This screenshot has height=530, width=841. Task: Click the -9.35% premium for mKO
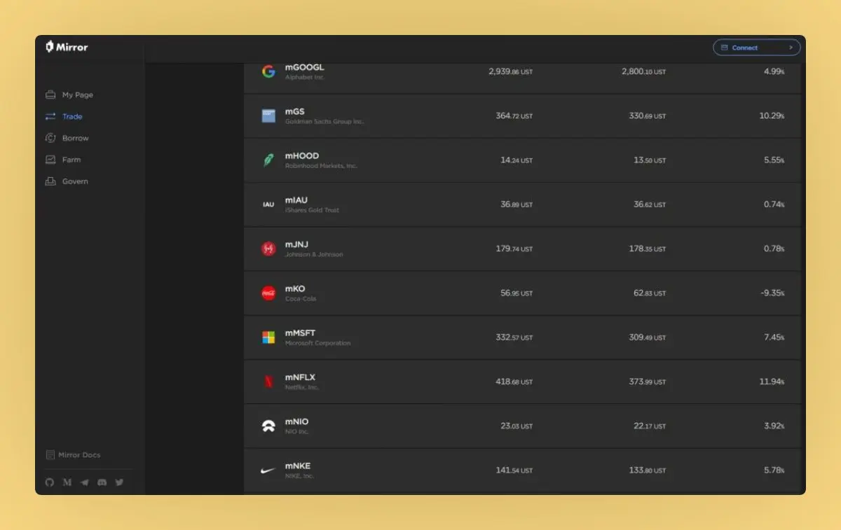pyautogui.click(x=772, y=293)
